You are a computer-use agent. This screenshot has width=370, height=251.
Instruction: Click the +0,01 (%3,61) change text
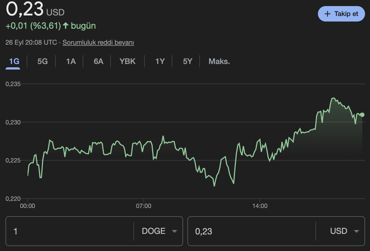tap(33, 26)
